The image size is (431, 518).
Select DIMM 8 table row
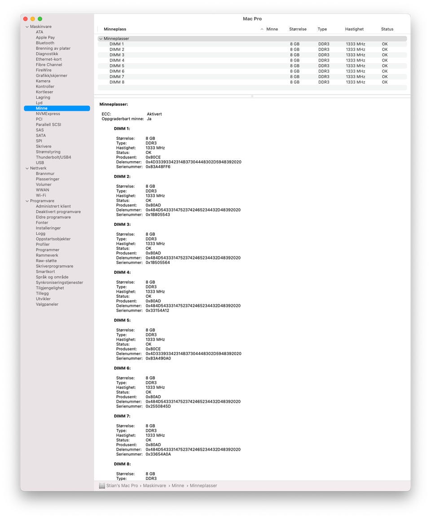click(x=252, y=82)
